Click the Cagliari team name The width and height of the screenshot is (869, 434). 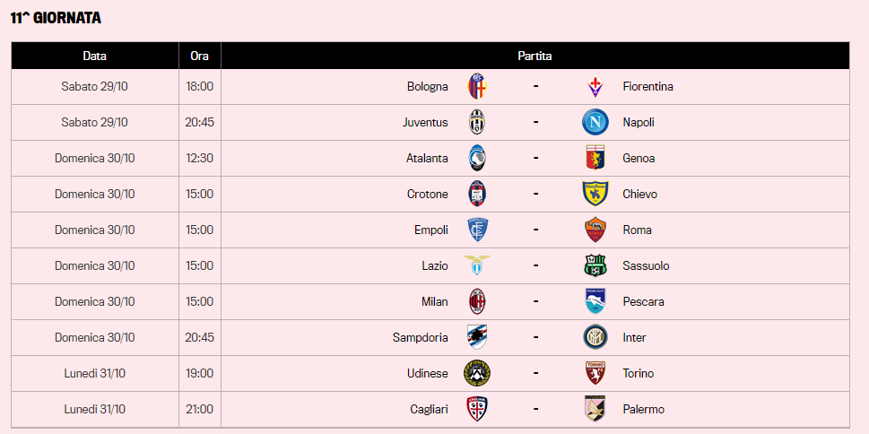click(429, 409)
